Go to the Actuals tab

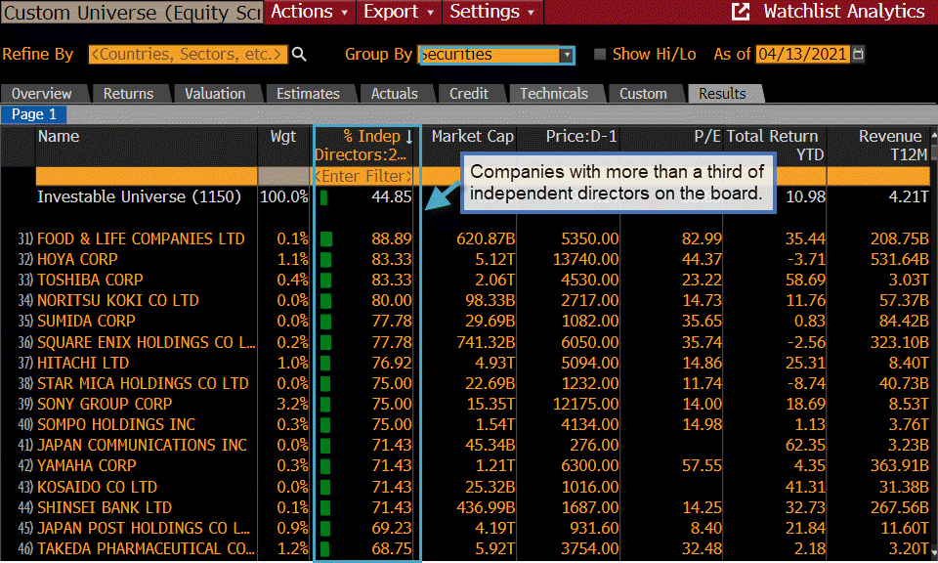395,93
